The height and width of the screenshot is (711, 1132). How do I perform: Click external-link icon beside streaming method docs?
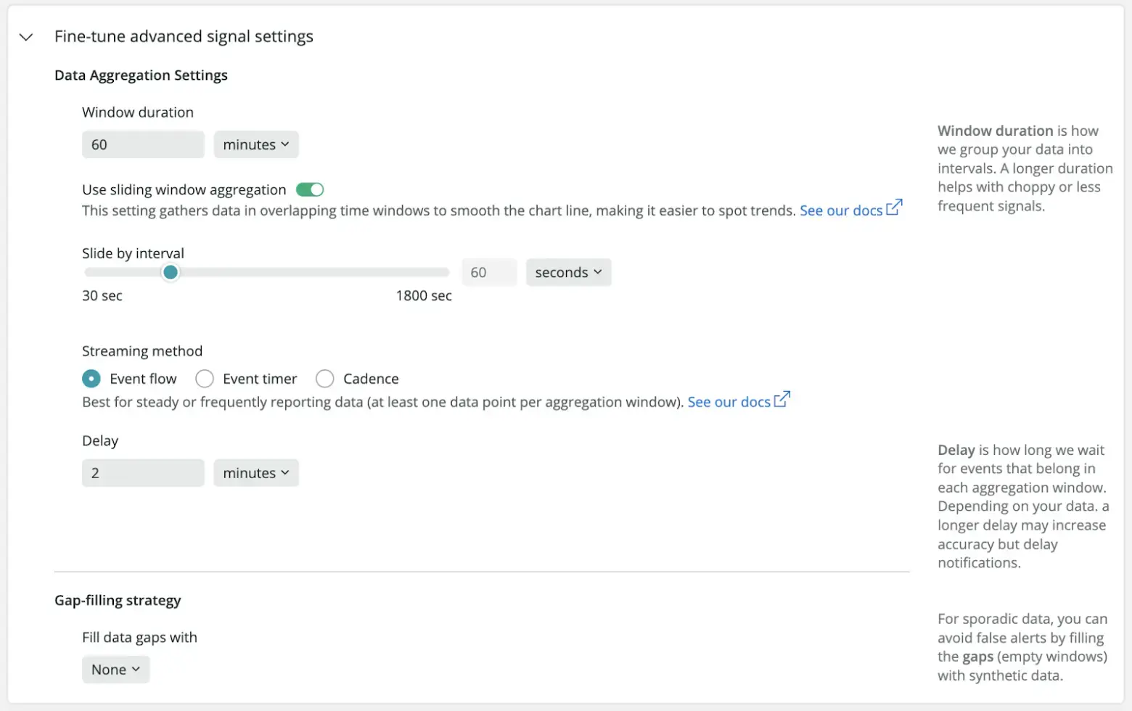[x=782, y=400]
